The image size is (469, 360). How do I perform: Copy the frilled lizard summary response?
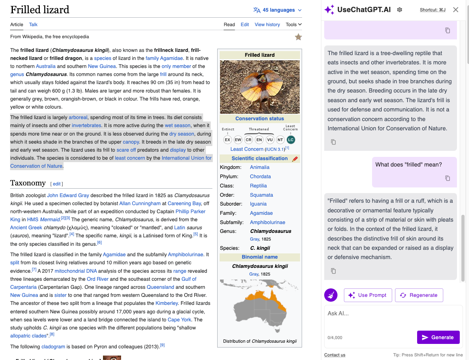pos(333,142)
